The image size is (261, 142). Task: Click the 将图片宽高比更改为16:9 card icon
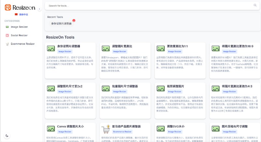coord(216,48)
